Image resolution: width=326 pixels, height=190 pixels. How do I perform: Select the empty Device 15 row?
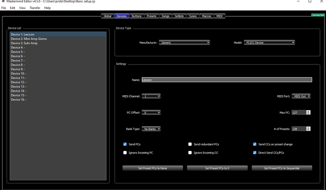click(x=58, y=96)
